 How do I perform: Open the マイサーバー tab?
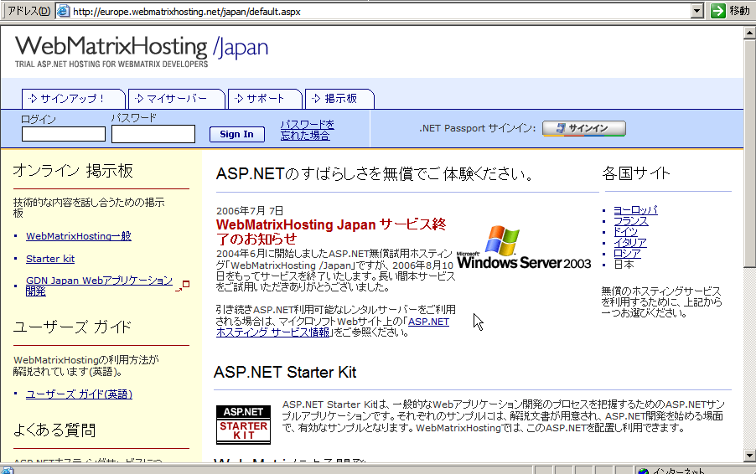point(177,99)
